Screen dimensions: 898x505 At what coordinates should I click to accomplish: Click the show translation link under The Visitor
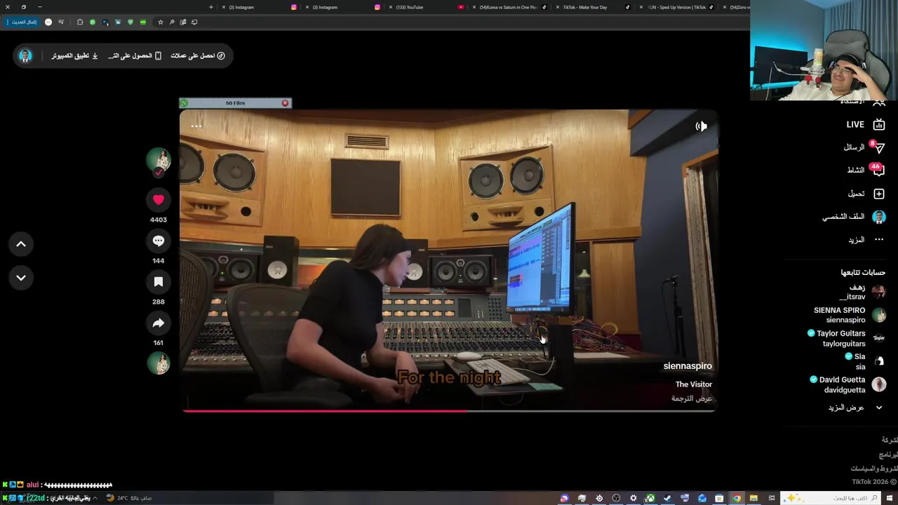(x=692, y=398)
